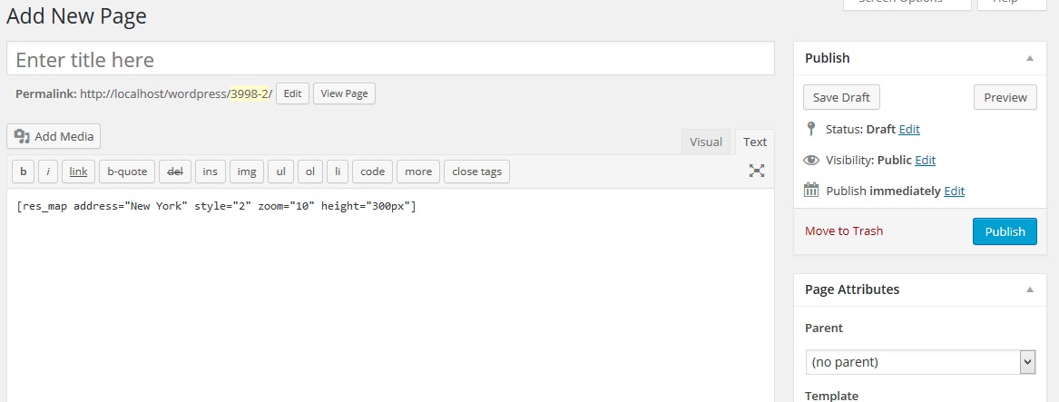Click the fullscreen distraction-free editor icon

coord(757,171)
